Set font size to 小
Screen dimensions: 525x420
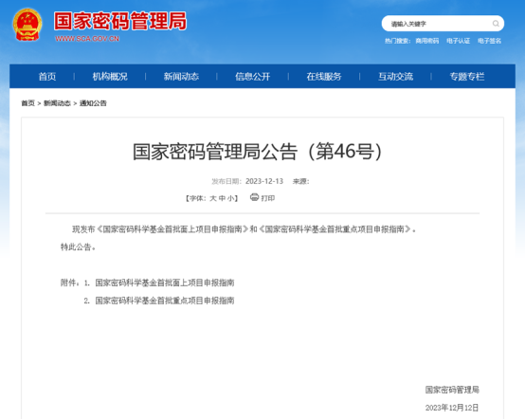pos(230,198)
